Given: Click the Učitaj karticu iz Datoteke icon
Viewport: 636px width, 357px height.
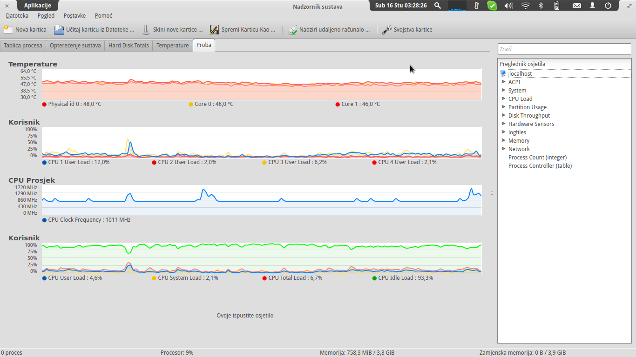Looking at the screenshot, I should pos(59,30).
